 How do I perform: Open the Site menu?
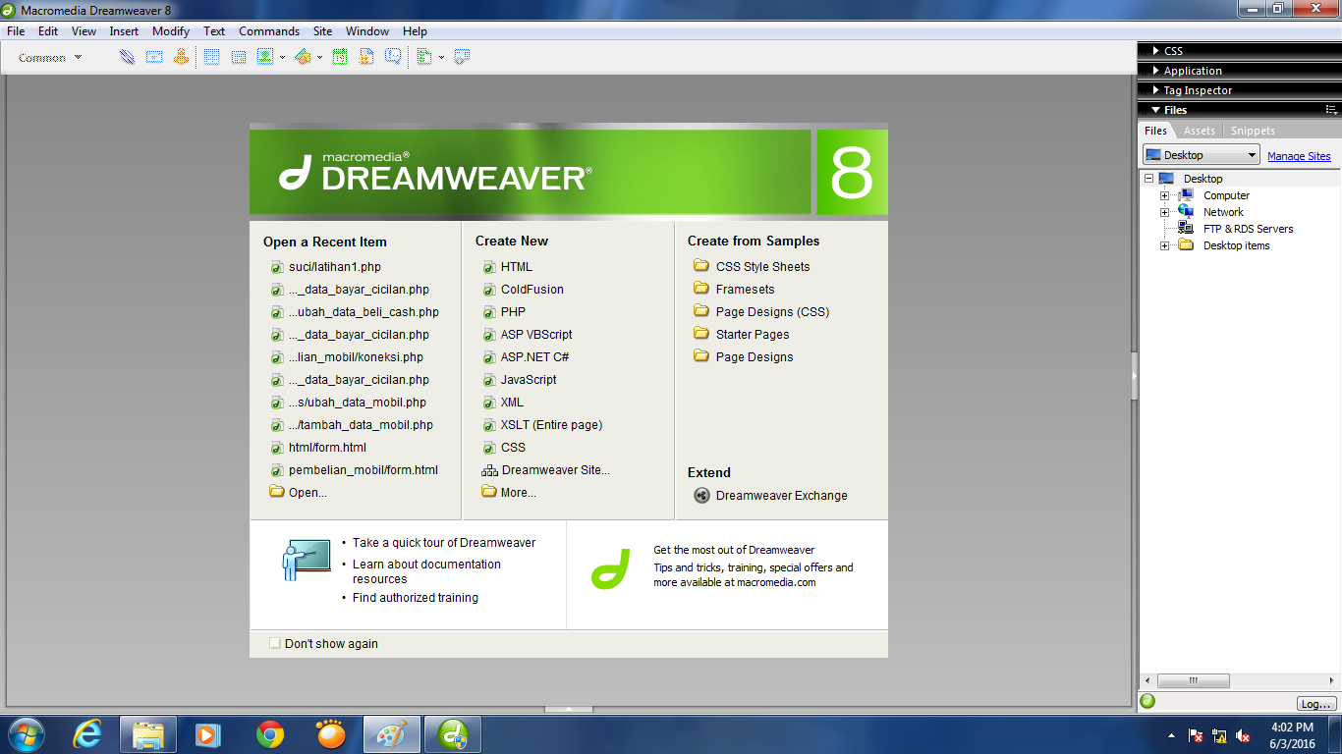click(x=322, y=31)
